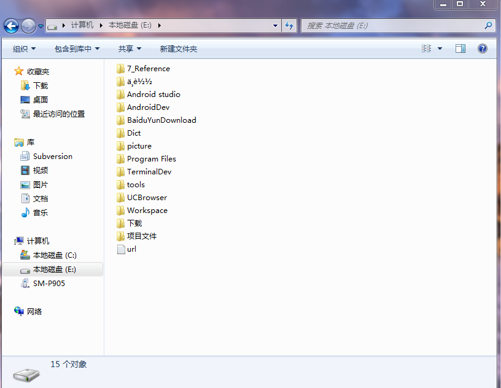Viewport: 501px width, 388px height.
Task: Click 本地磁盘 (E:) in the address breadcrumb
Action: [130, 25]
